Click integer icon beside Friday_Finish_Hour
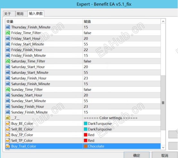 (8, 50)
